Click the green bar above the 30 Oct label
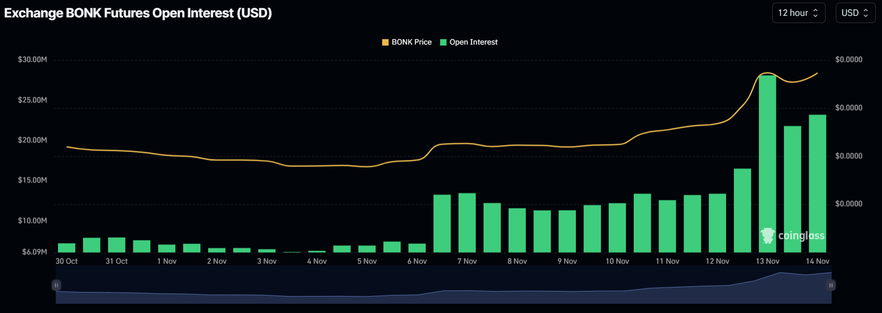 (x=67, y=248)
